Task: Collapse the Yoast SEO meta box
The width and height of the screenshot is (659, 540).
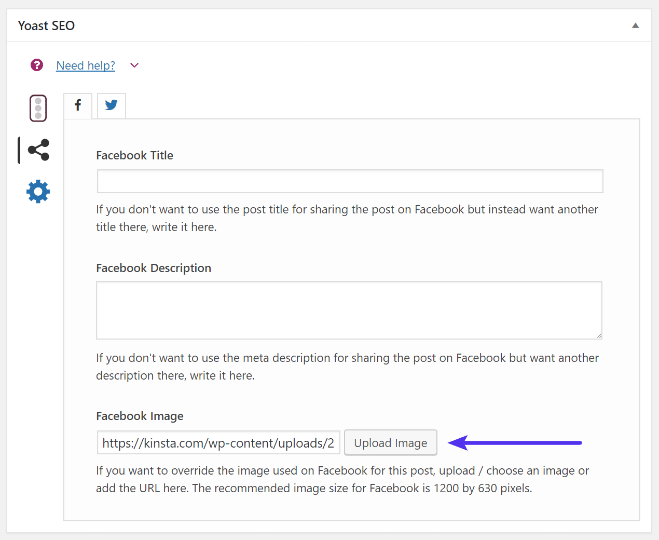Action: pyautogui.click(x=635, y=25)
